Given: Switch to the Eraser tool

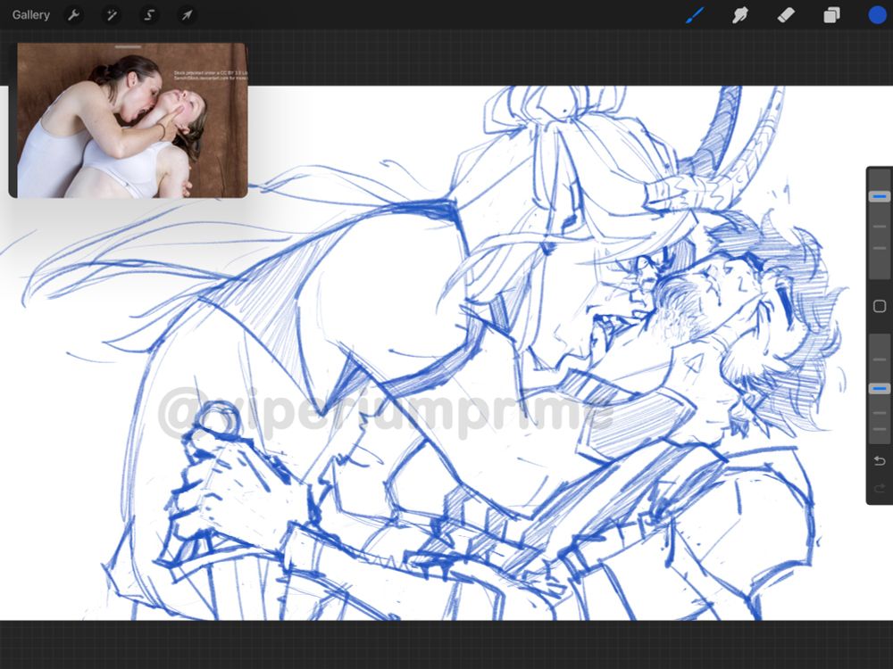Looking at the screenshot, I should click(787, 14).
